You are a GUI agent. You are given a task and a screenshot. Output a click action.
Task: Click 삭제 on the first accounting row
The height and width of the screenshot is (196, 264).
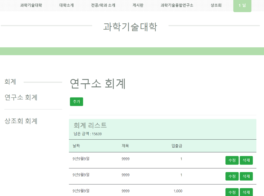[246, 160]
